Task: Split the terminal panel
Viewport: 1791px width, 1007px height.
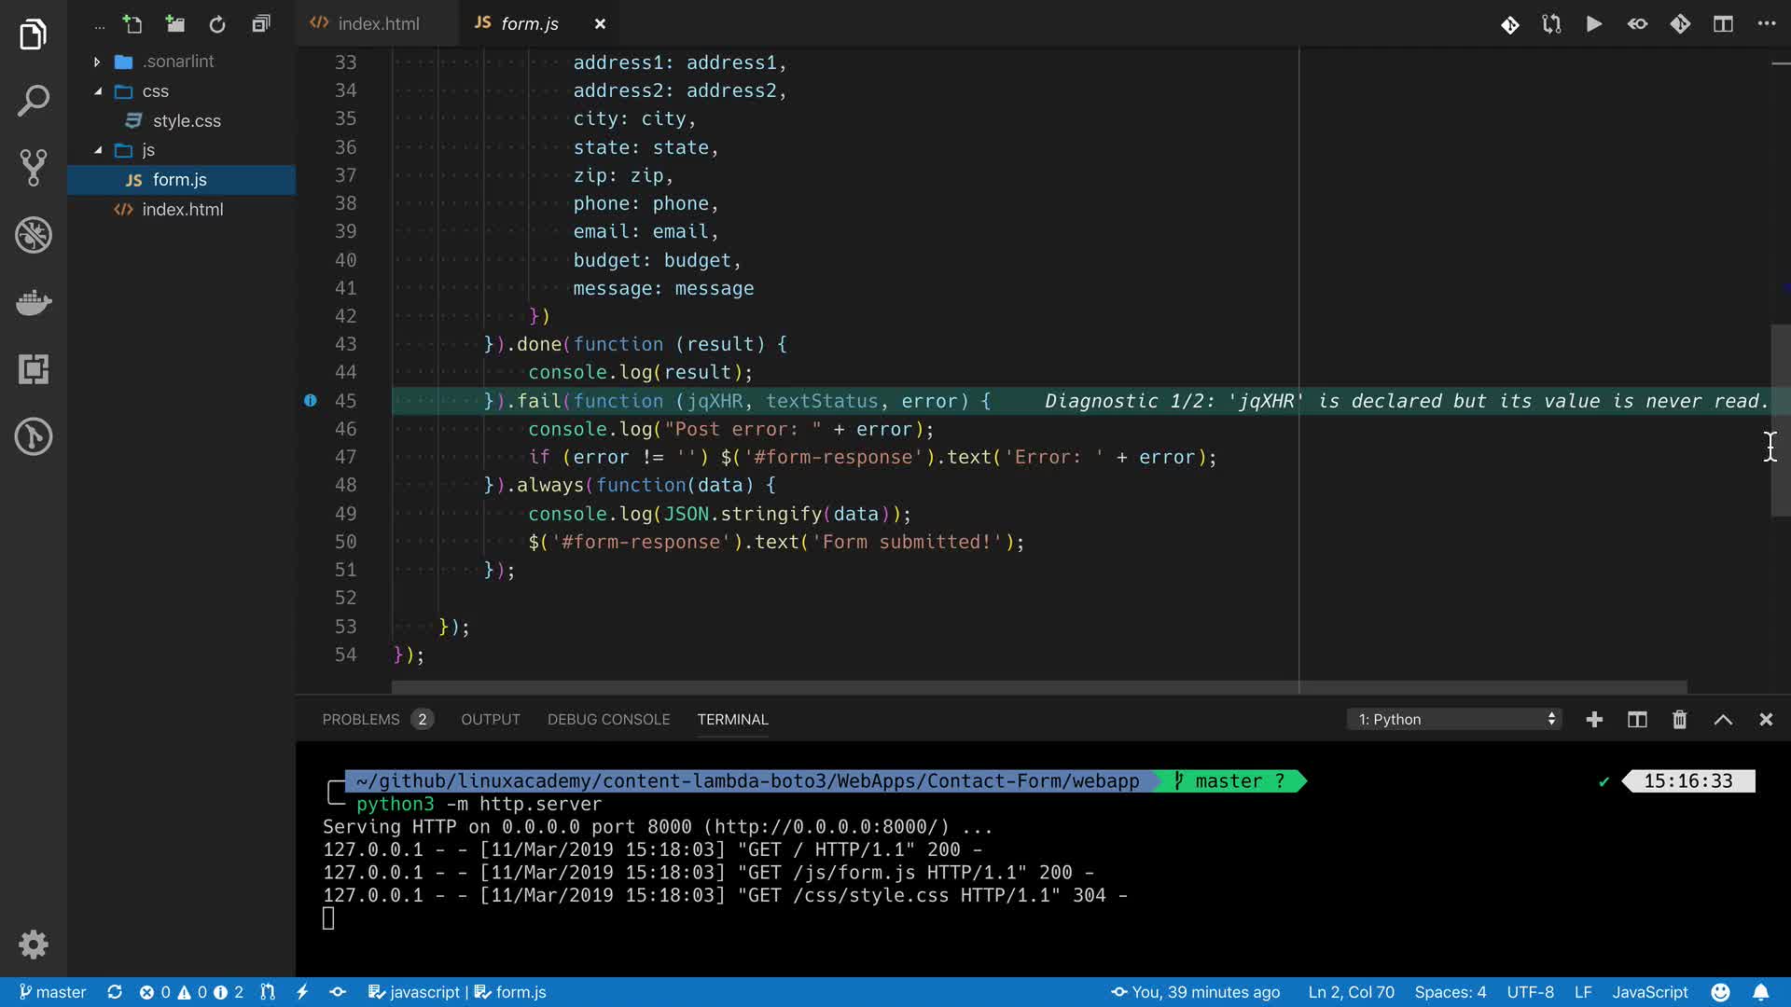Action: pos(1637,720)
